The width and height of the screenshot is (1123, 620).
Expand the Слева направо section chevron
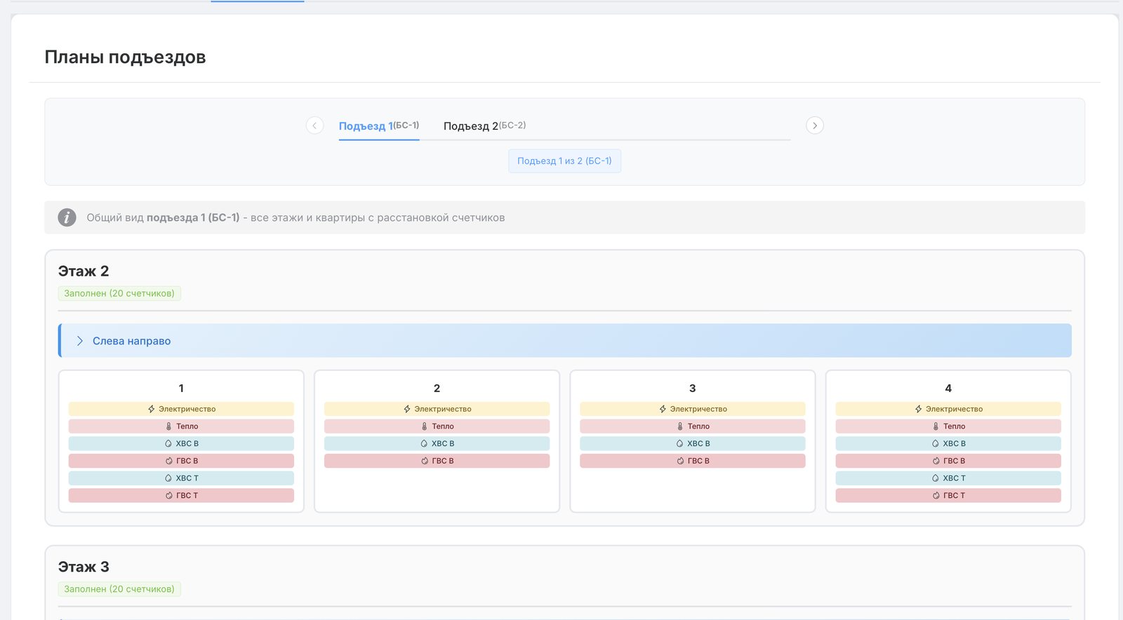79,341
